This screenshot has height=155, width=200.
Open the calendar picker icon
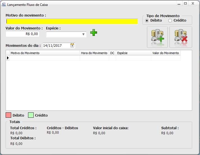pyautogui.click(x=72, y=45)
